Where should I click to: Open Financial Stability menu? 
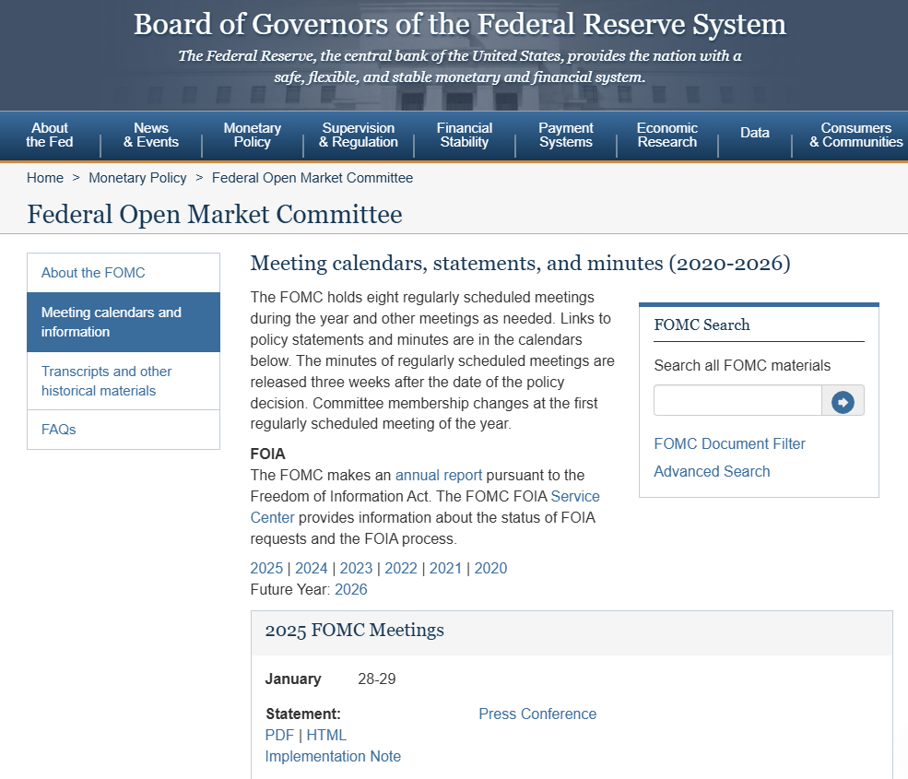tap(465, 135)
